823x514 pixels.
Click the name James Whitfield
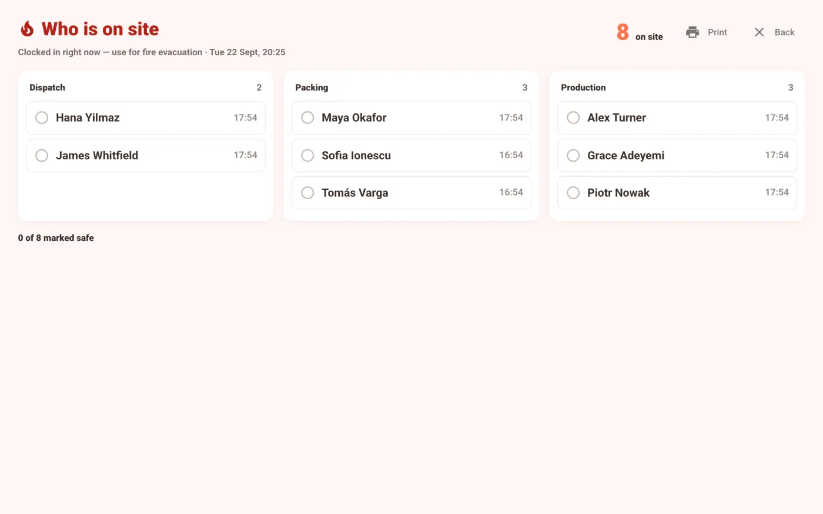(97, 155)
